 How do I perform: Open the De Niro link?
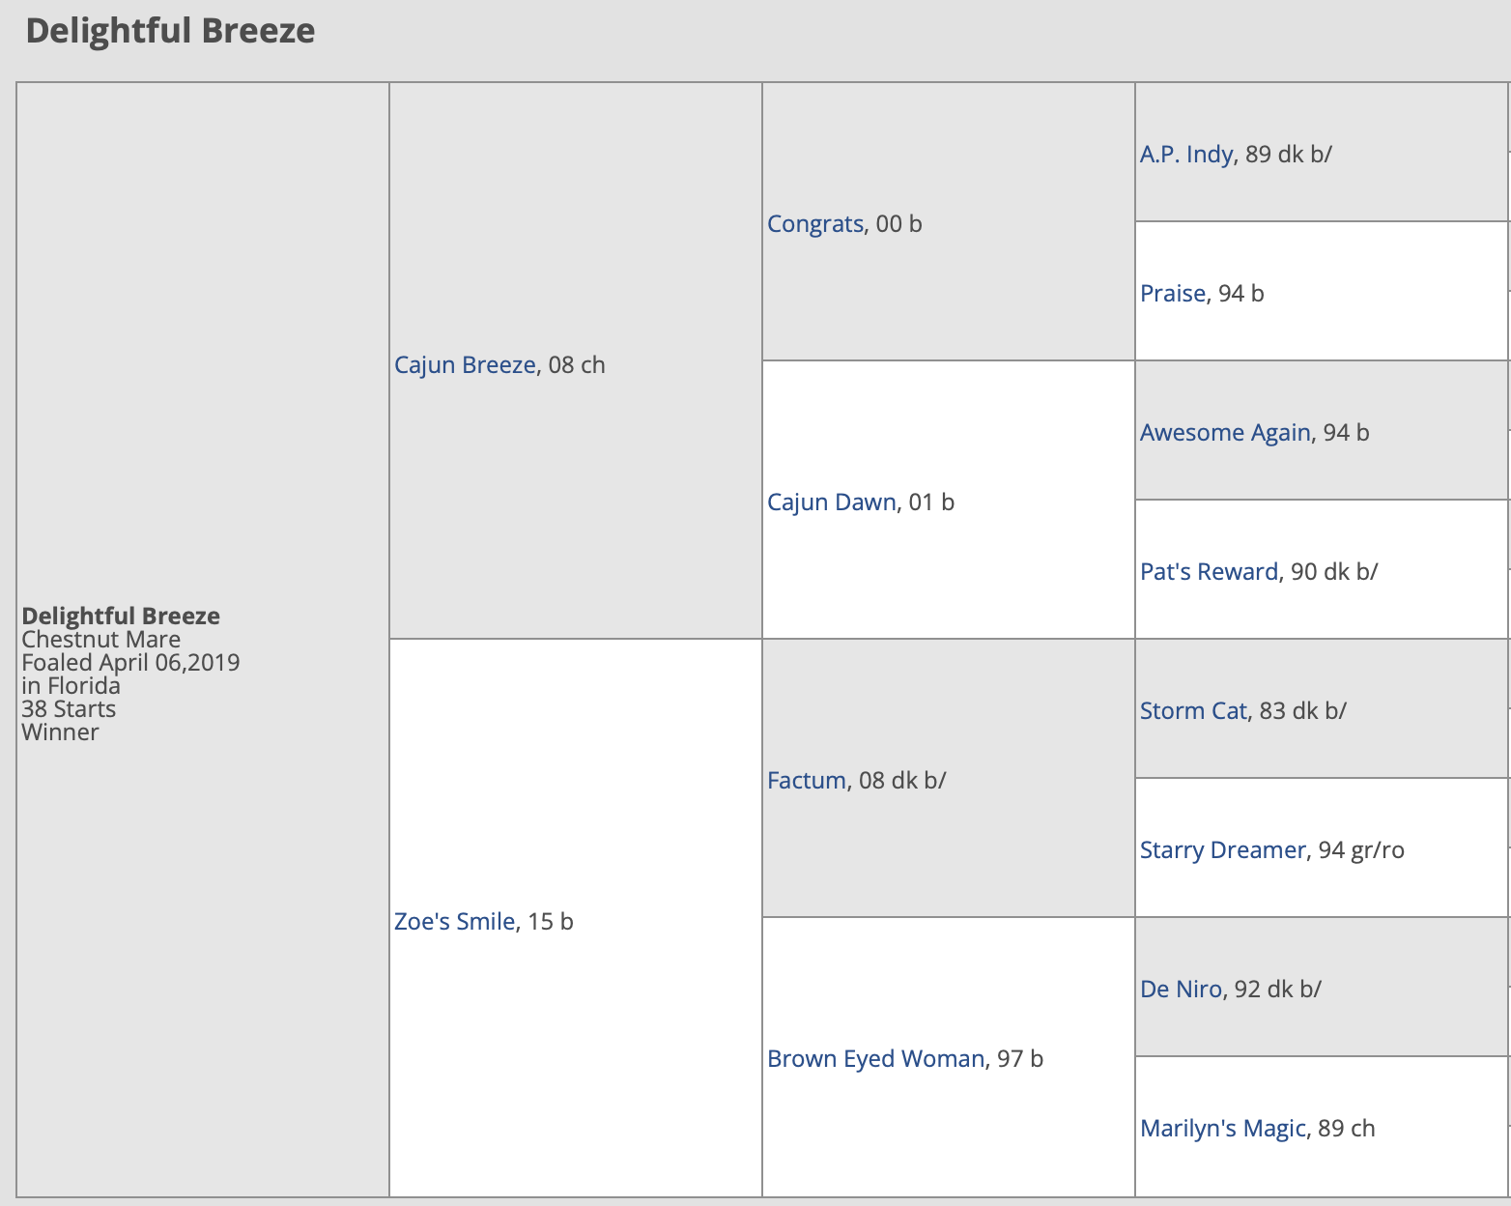1181,990
